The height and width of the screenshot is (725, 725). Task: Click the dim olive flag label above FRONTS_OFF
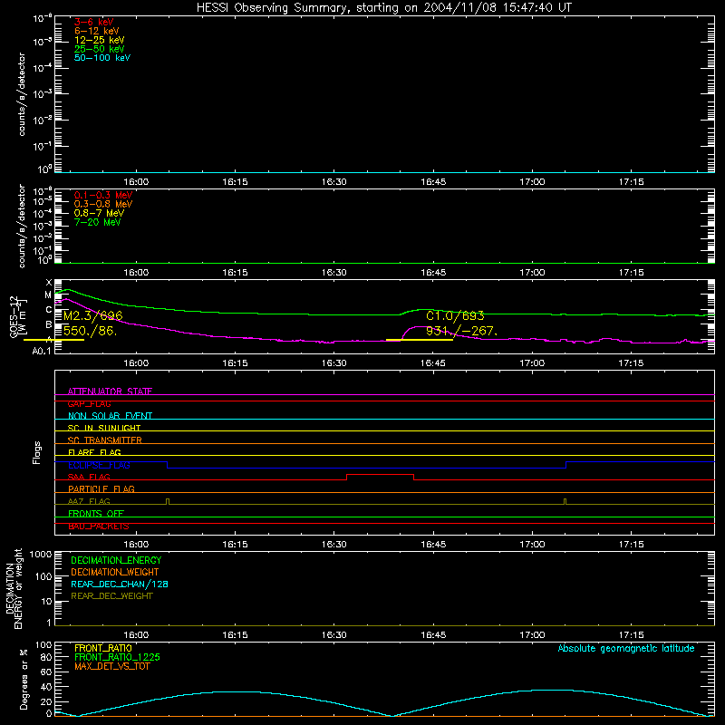point(89,501)
